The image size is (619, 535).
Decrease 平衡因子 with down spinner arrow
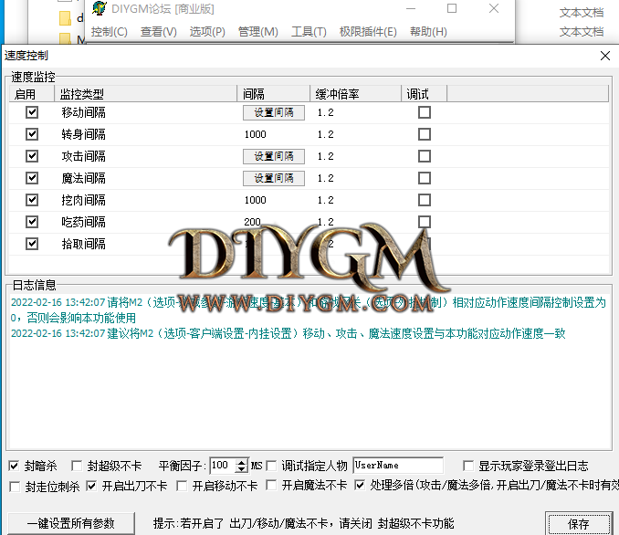tap(242, 469)
